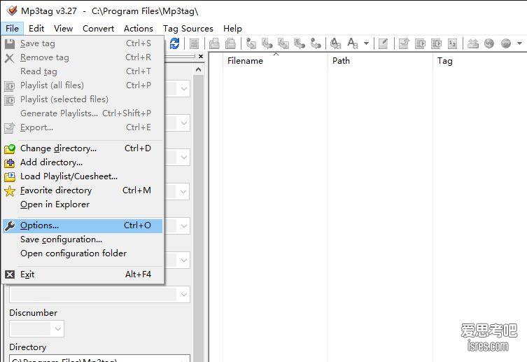Click the Text file - Tag converter icon
Viewport: 527px width, 362px height.
click(299, 43)
